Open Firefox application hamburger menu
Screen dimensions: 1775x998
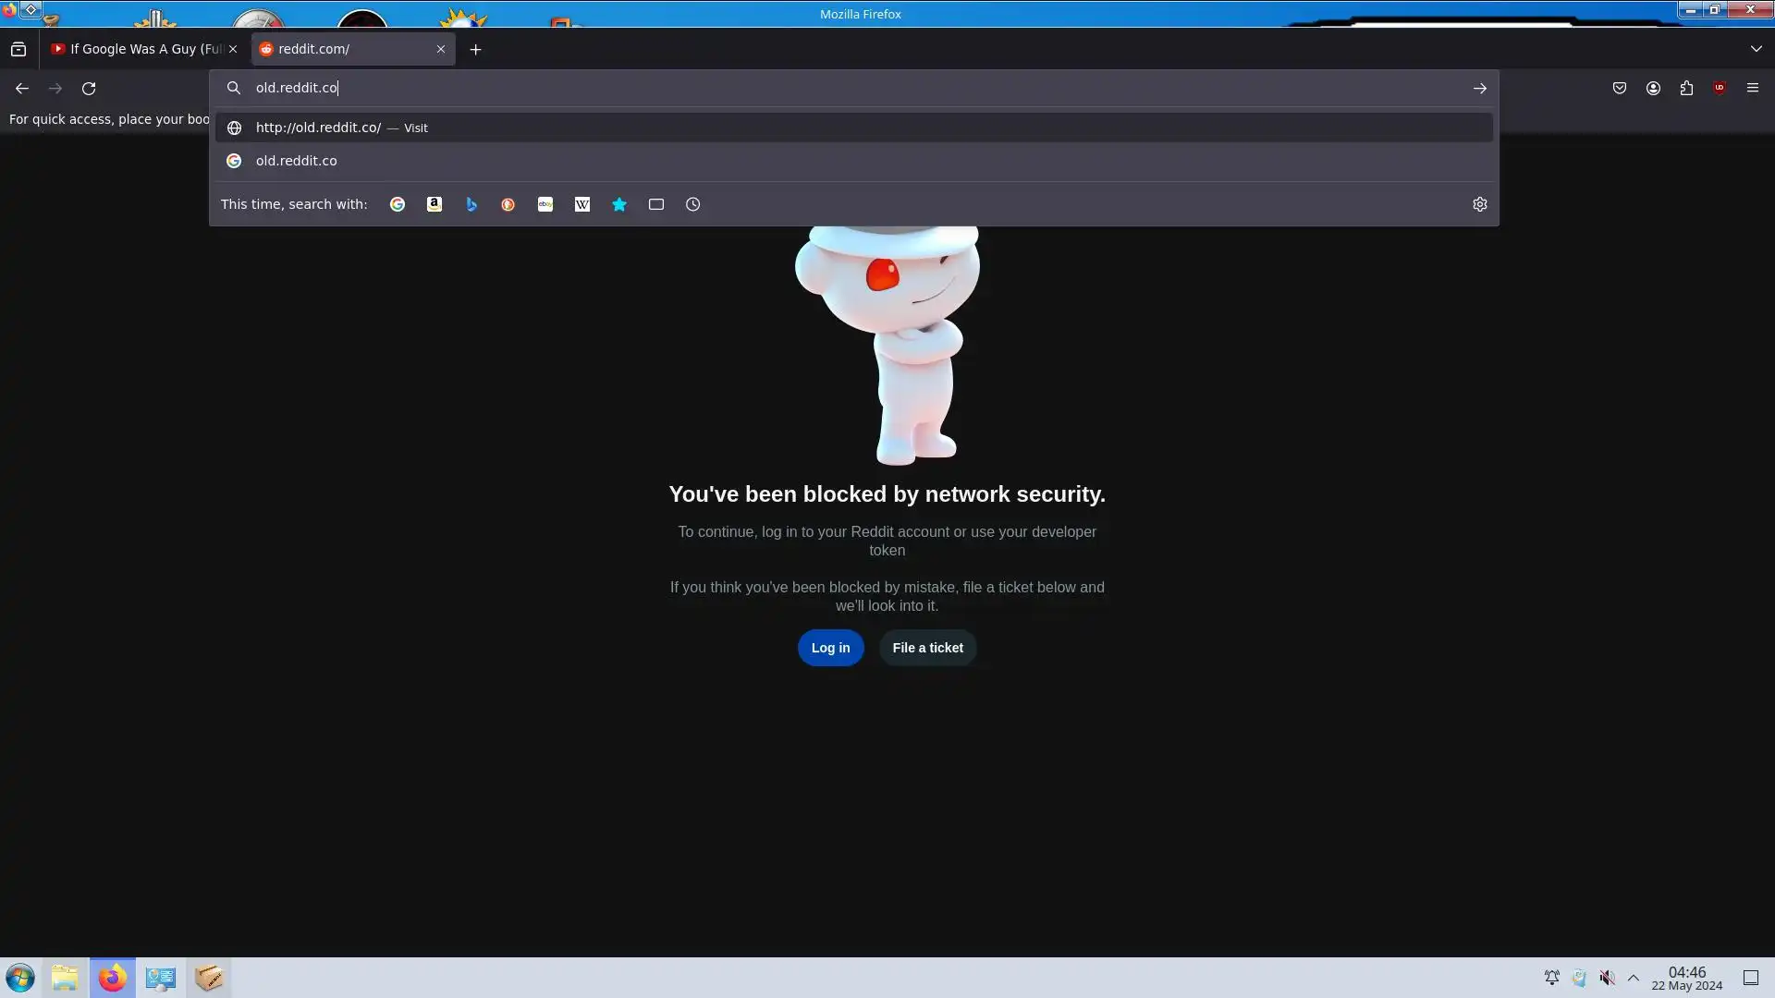tap(1753, 88)
